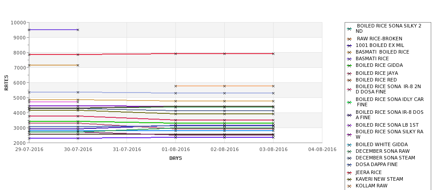
Task: Click the violet marker beside BOILED RICE SONA LB 1ST
Action: coord(350,125)
